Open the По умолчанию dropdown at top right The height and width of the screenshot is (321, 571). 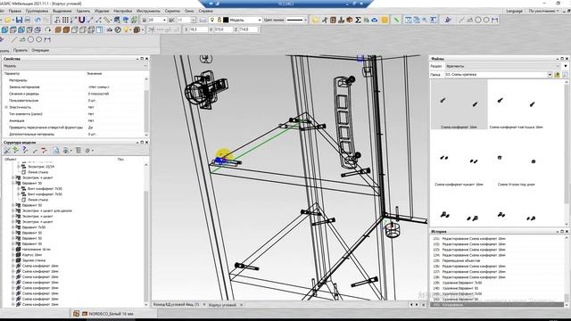coord(543,11)
